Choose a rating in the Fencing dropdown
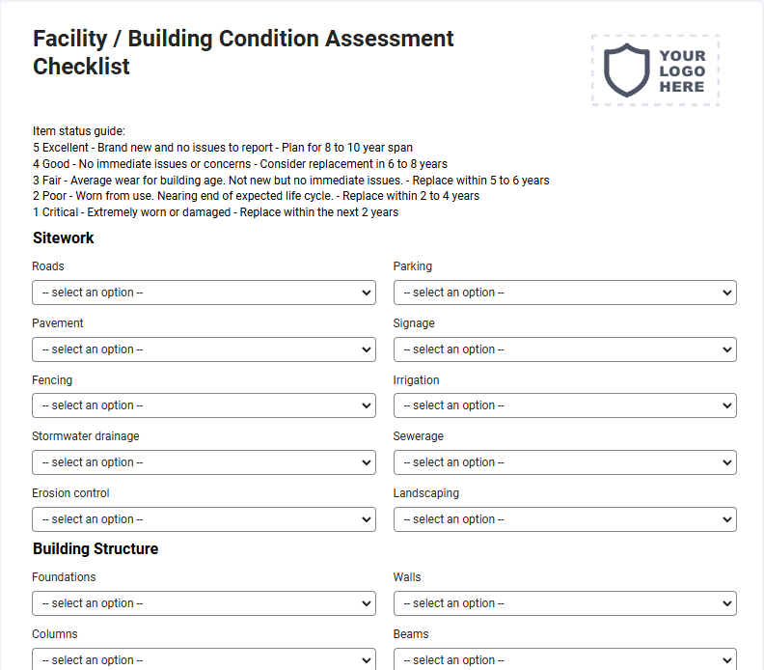764x670 pixels. [x=204, y=405]
